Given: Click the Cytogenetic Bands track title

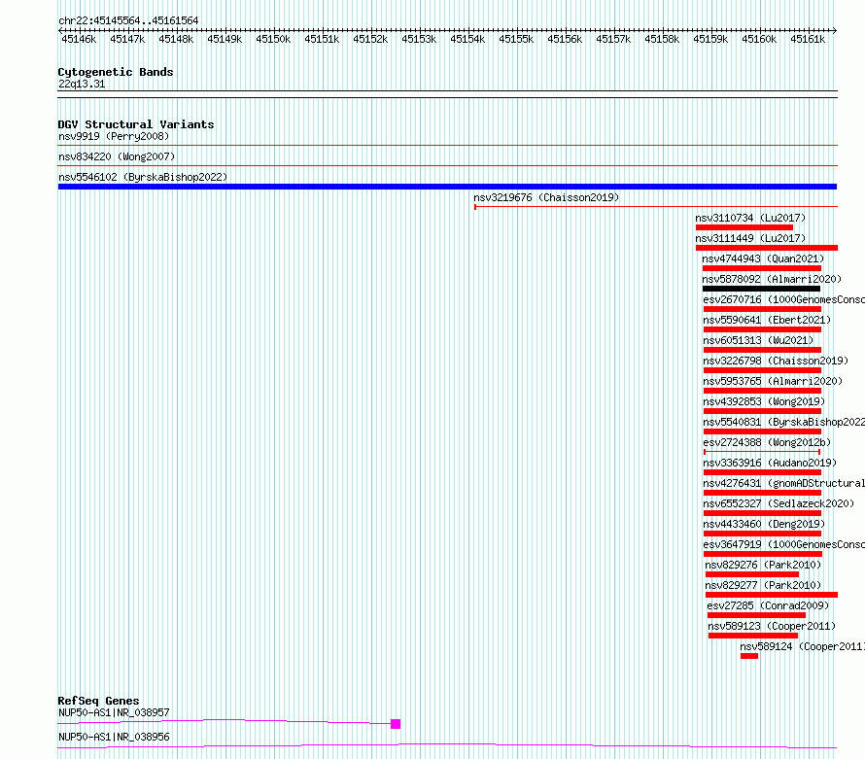Looking at the screenshot, I should point(116,72).
